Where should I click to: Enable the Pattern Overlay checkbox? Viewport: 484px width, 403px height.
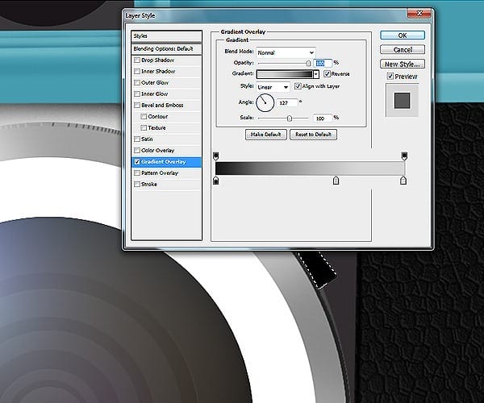[137, 173]
